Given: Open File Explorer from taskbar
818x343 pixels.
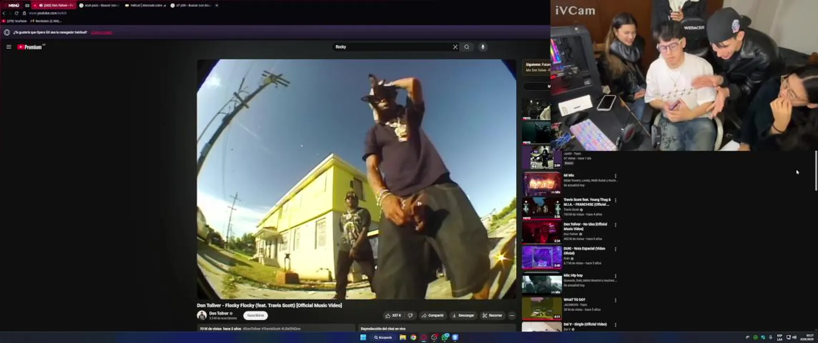Looking at the screenshot, I should tap(403, 337).
